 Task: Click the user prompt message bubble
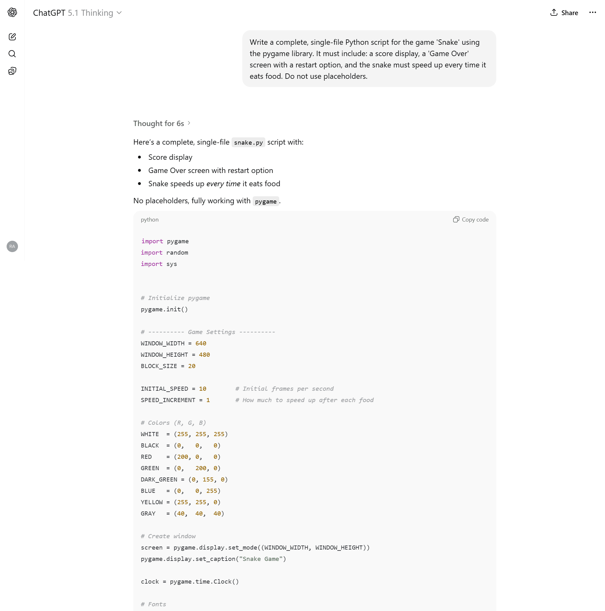[x=369, y=59]
